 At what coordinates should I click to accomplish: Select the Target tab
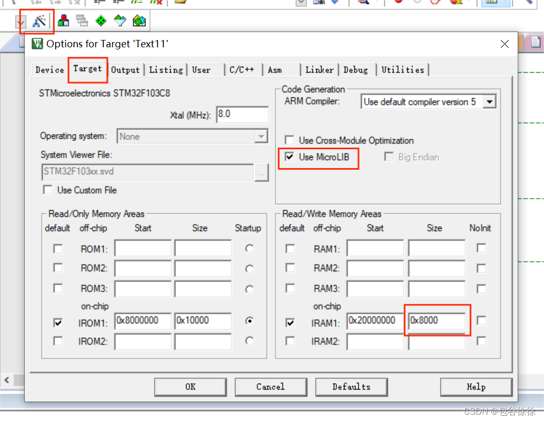click(x=87, y=69)
